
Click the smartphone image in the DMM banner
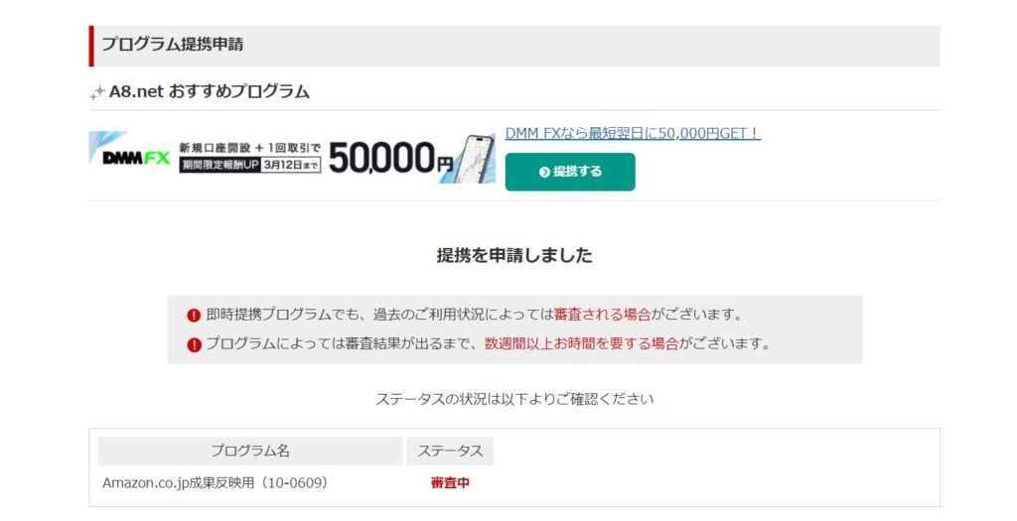coord(475,159)
